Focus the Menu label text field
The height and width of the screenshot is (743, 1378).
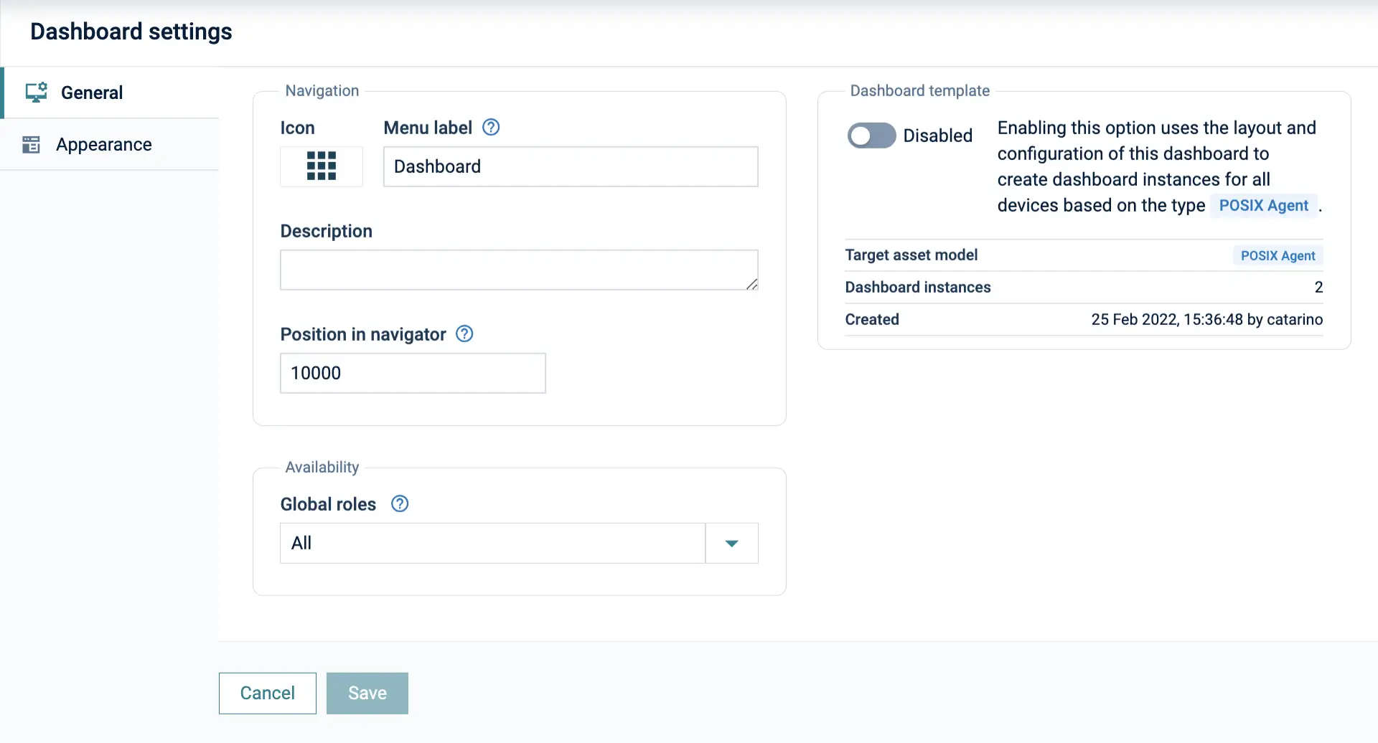pos(571,166)
